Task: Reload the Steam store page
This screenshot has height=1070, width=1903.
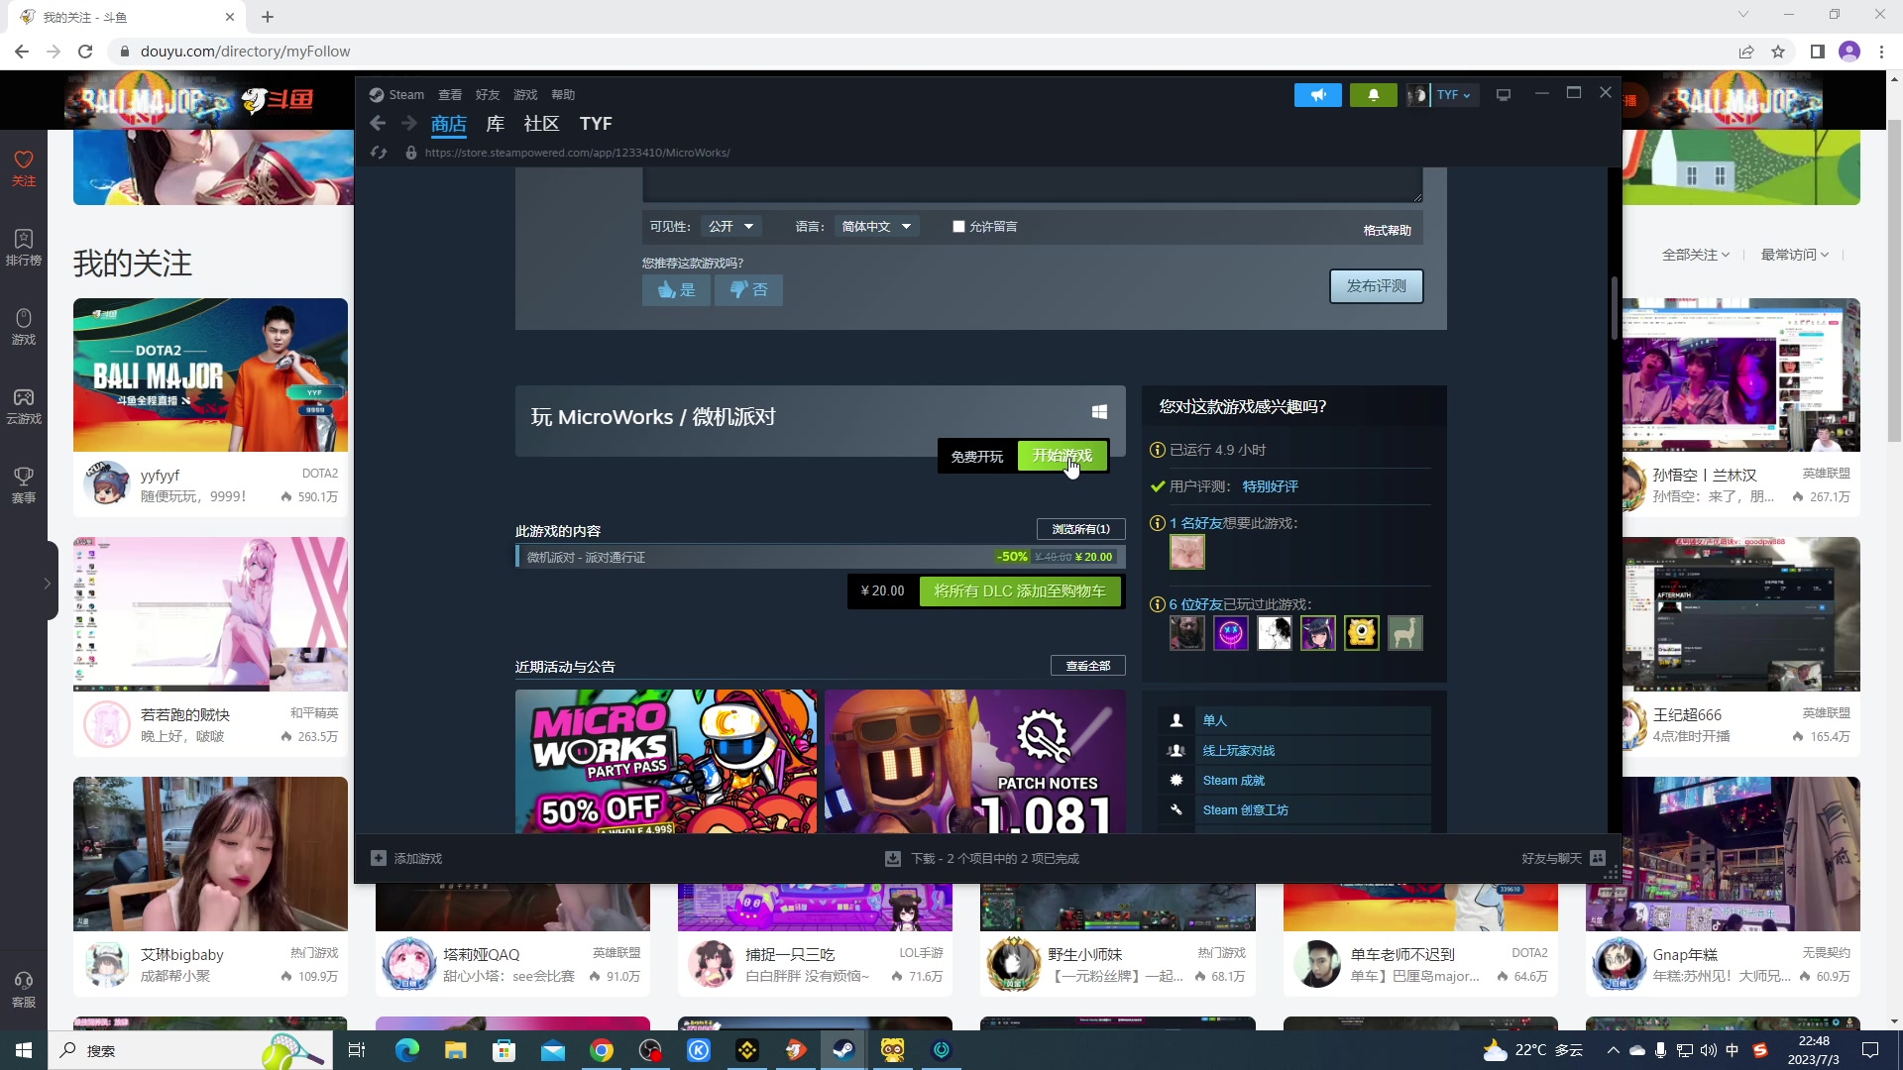Action: point(379,153)
